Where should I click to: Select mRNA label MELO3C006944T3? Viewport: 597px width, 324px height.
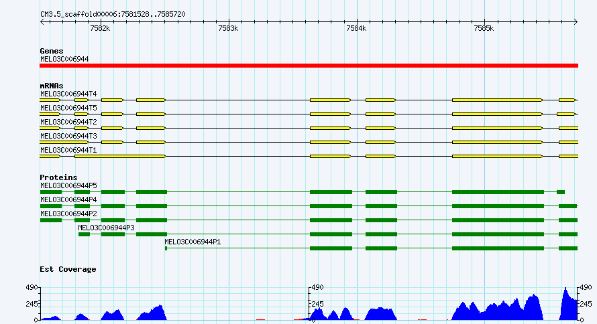tap(68, 136)
